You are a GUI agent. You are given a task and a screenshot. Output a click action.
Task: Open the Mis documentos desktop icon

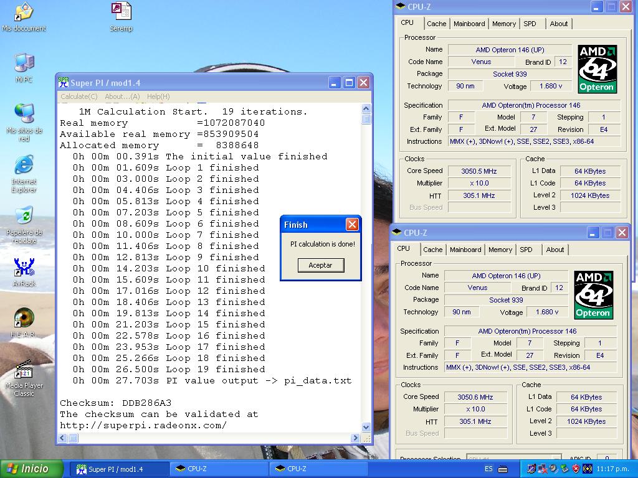(x=24, y=12)
